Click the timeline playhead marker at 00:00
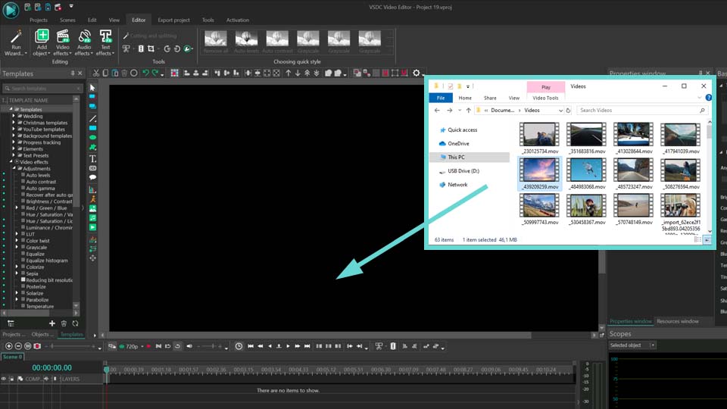Screen dimensions: 727x409 pos(106,370)
